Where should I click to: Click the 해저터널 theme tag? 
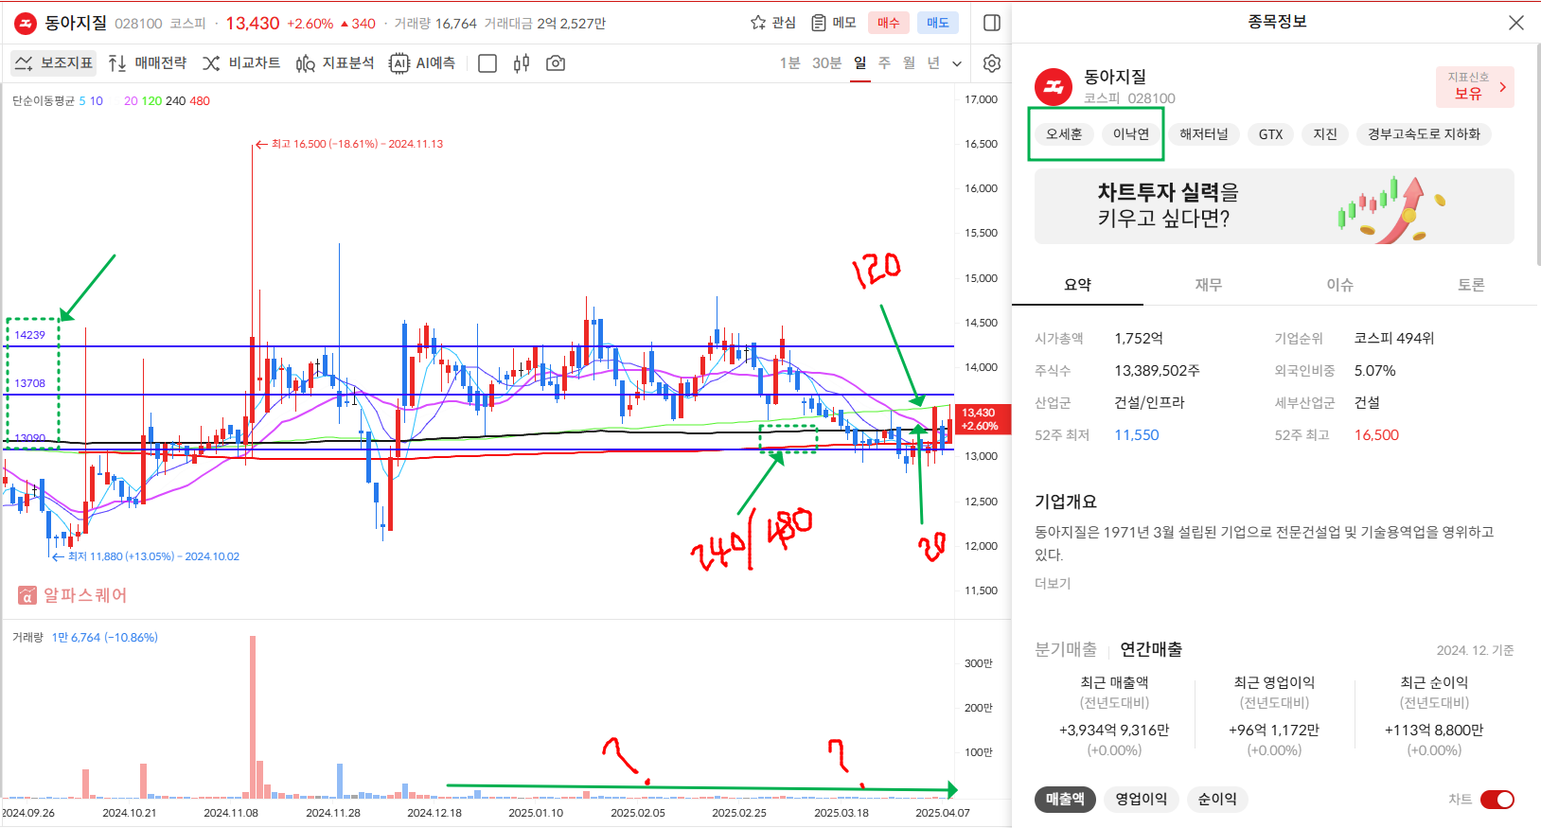(x=1204, y=134)
